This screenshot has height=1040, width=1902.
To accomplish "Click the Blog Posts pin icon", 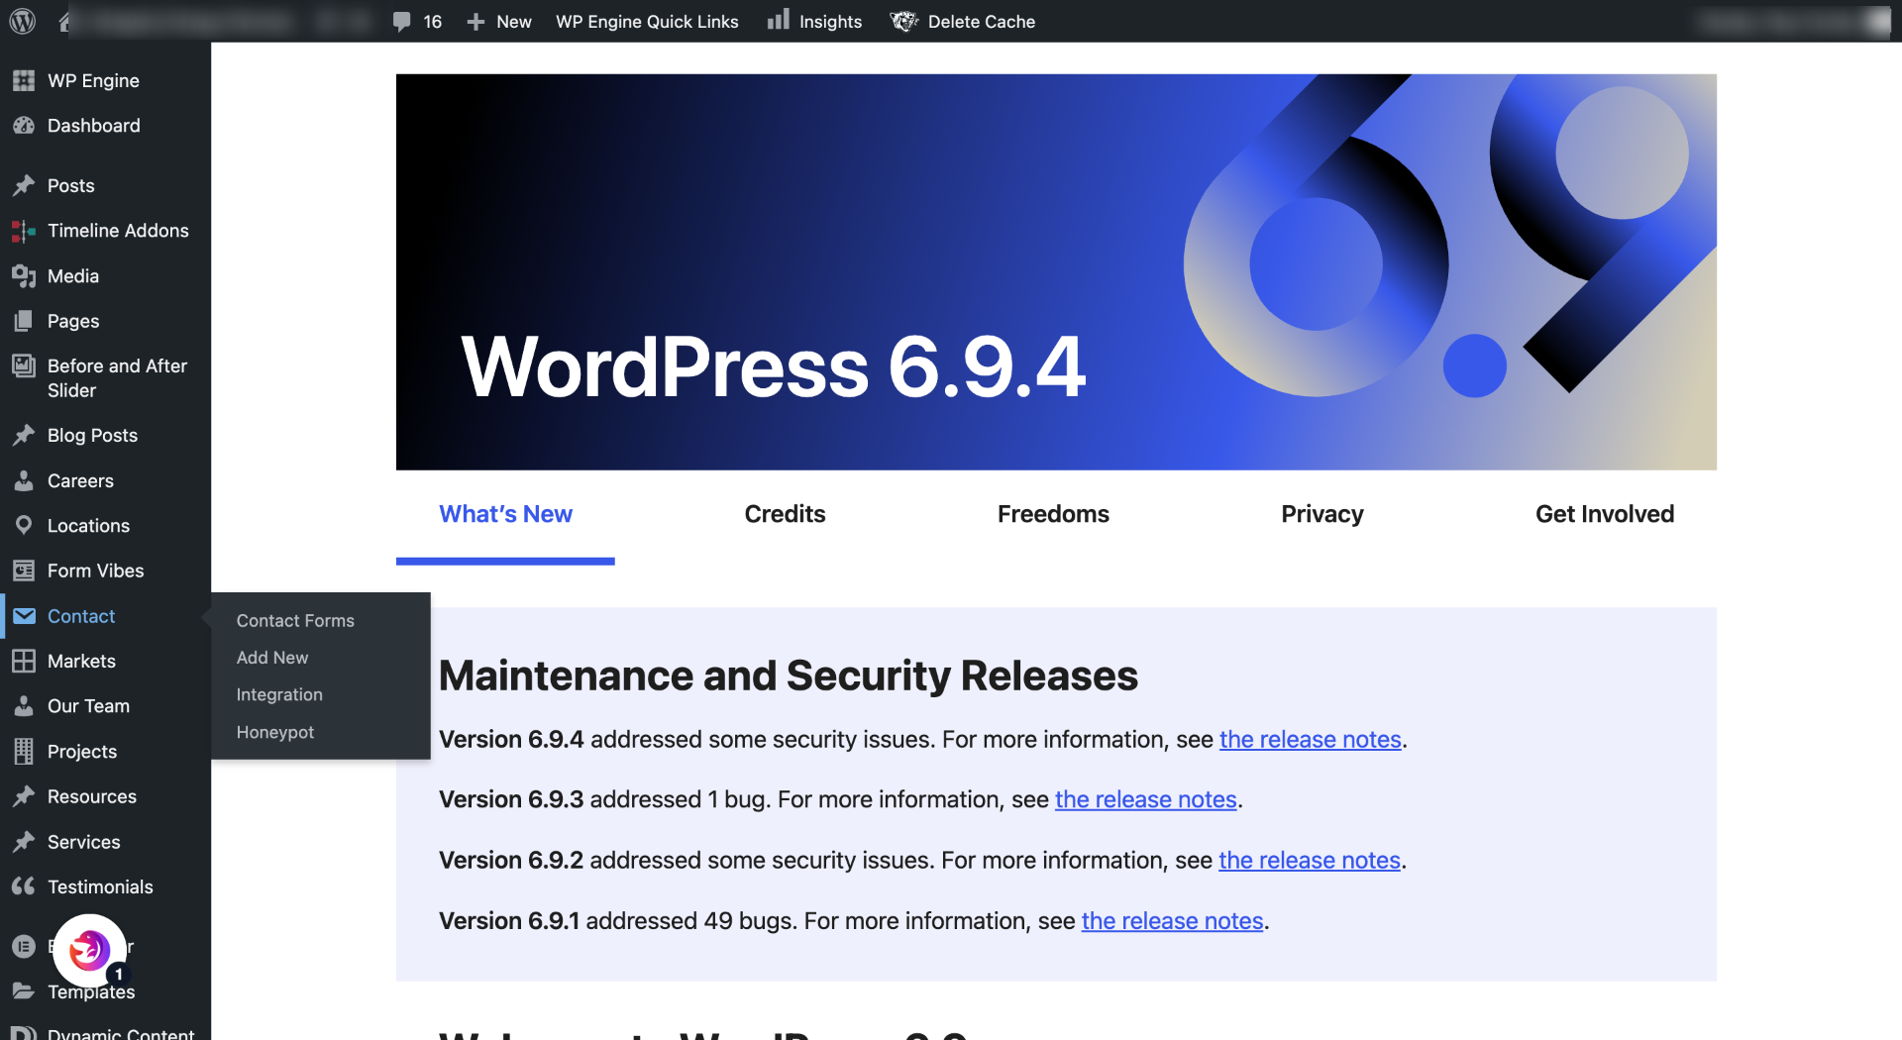I will (x=24, y=435).
